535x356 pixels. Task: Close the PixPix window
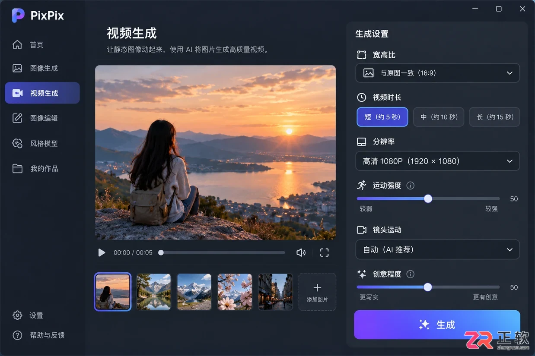(x=522, y=9)
